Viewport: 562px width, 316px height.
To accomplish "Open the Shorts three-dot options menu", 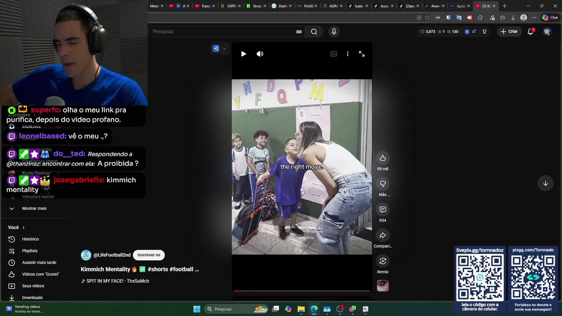I will (x=348, y=54).
